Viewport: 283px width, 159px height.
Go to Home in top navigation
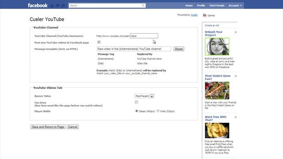189,6
